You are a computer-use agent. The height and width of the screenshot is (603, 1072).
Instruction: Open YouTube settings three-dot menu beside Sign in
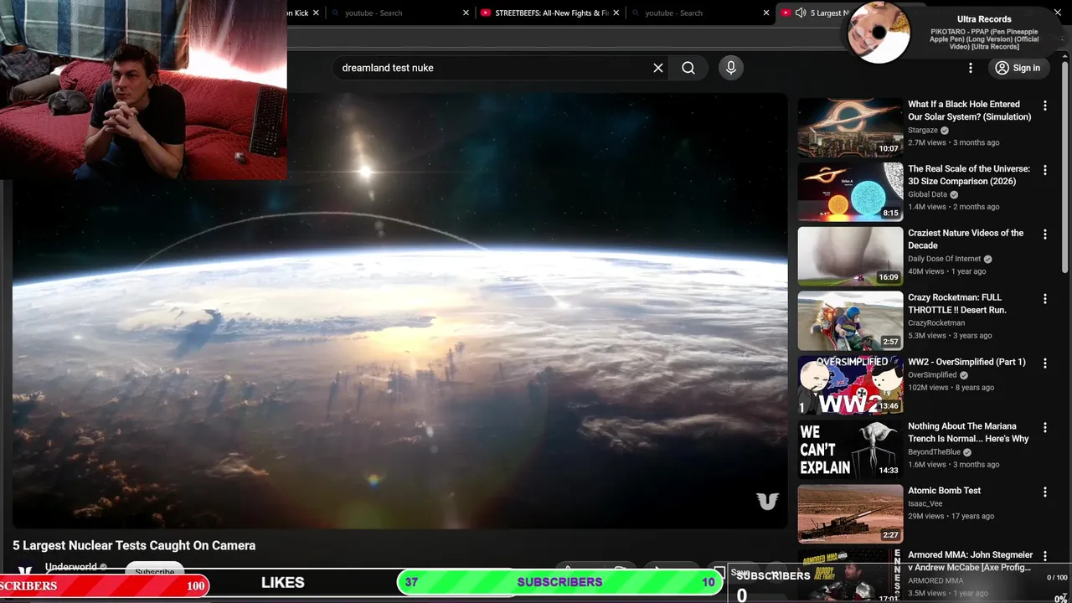[971, 68]
